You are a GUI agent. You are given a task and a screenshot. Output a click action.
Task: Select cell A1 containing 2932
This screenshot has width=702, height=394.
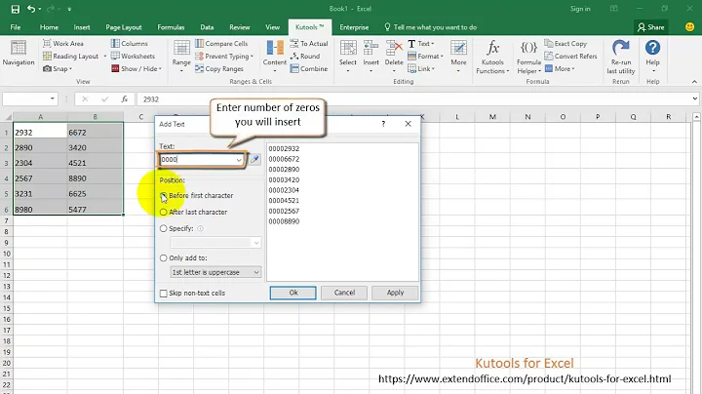click(40, 133)
